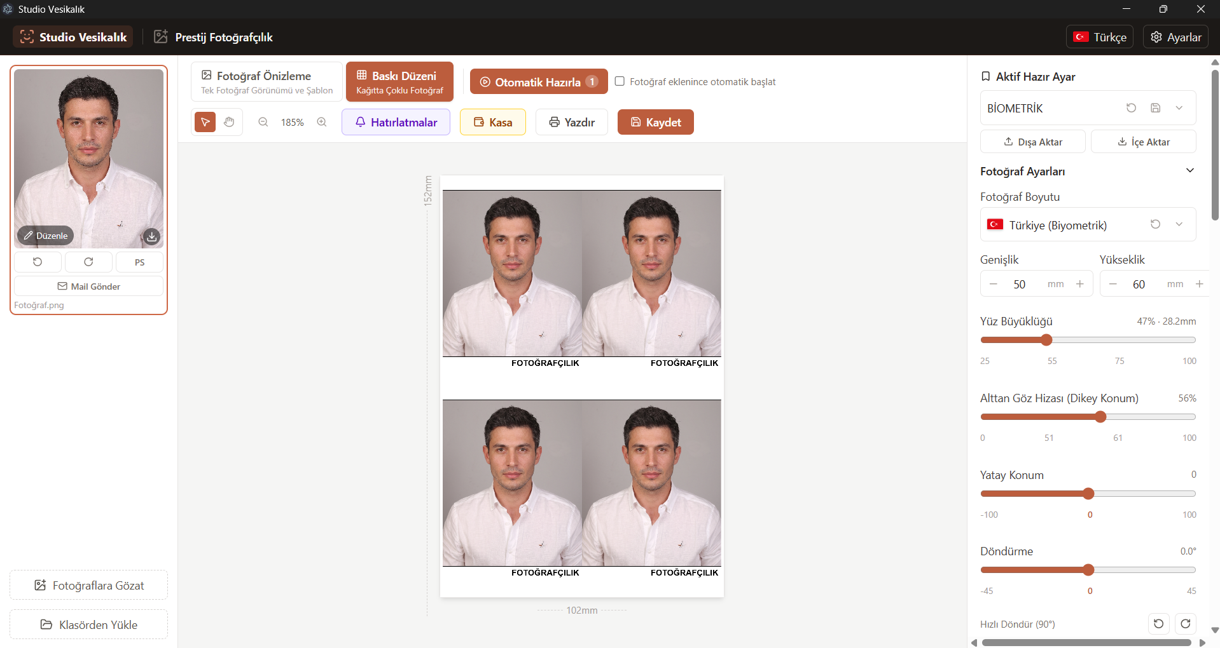Click the zoom out magnifier icon
This screenshot has height=648, width=1220.
263,122
